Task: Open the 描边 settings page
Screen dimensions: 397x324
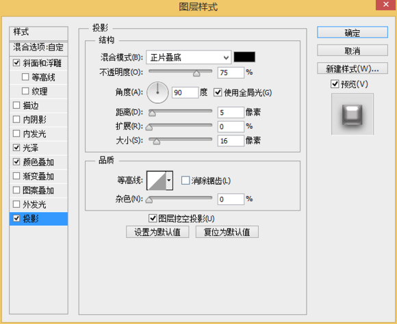Action: [31, 105]
